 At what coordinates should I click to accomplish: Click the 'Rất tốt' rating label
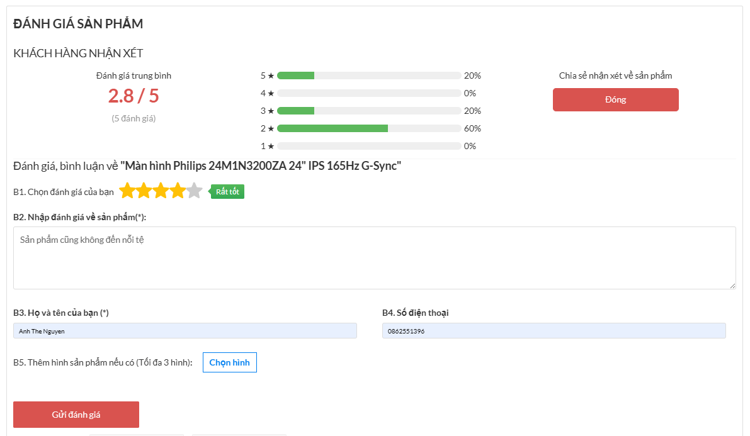coord(227,192)
